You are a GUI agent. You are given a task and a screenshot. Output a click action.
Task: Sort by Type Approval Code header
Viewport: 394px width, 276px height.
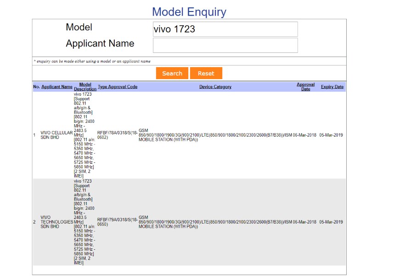click(x=118, y=87)
